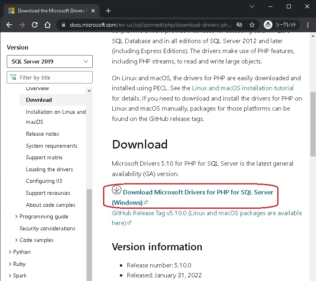Expand the Programming guide section
This screenshot has width=316, height=281.
[16, 216]
